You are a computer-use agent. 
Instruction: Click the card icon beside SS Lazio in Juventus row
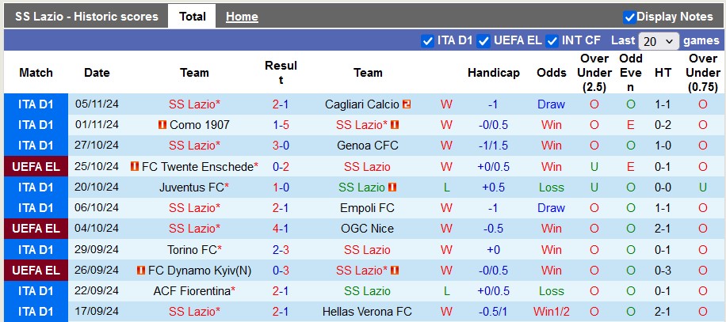coord(392,188)
